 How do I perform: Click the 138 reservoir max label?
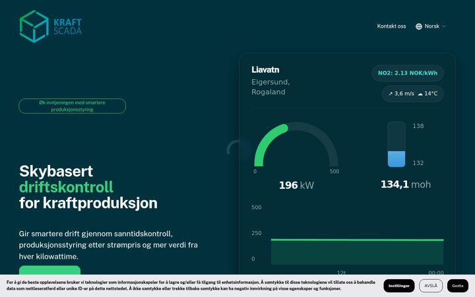click(x=418, y=126)
